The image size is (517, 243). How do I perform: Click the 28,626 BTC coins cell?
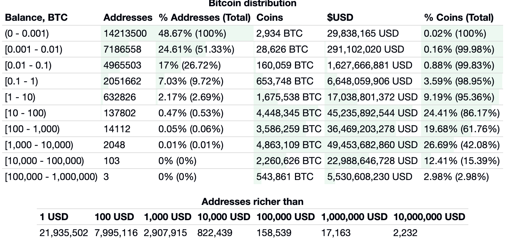point(282,49)
